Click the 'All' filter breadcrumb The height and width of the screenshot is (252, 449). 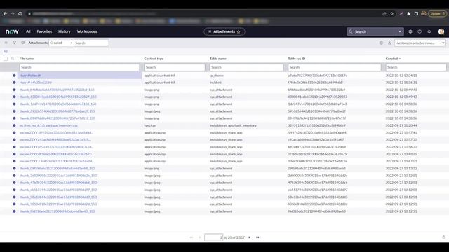6,52
